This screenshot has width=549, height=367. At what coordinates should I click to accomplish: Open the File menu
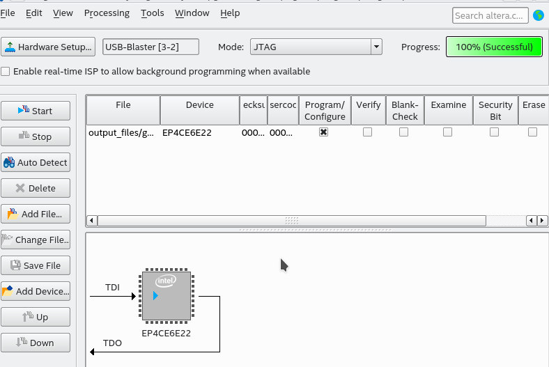pyautogui.click(x=8, y=13)
